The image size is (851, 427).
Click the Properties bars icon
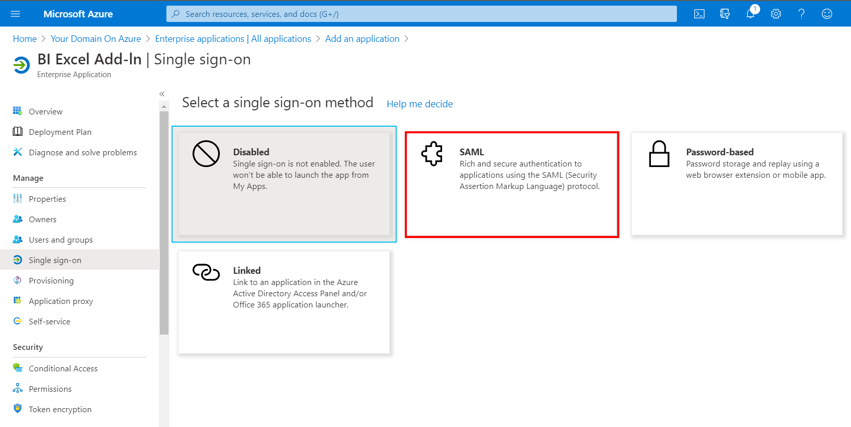point(17,198)
